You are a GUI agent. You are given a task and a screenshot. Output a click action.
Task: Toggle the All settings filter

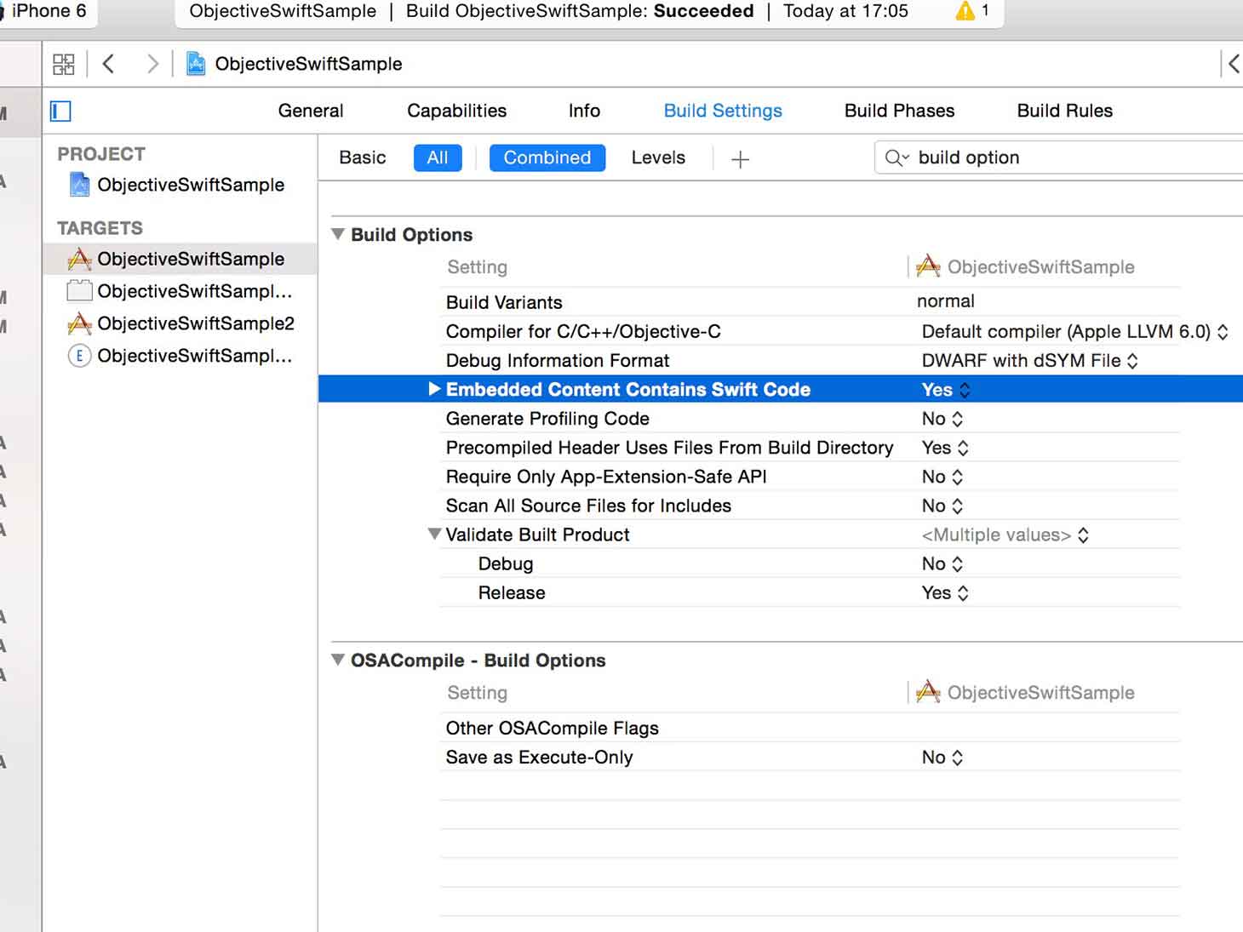coord(438,157)
